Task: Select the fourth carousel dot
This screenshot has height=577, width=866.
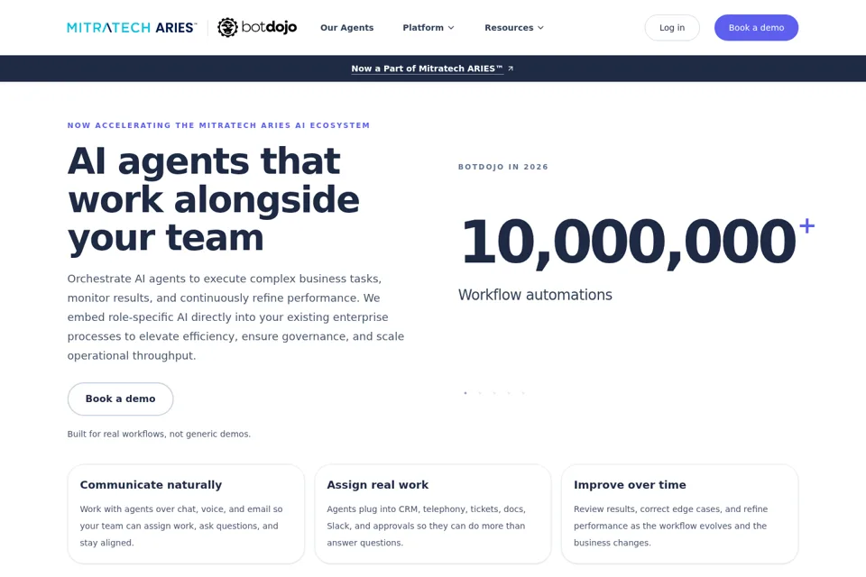Action: [509, 393]
